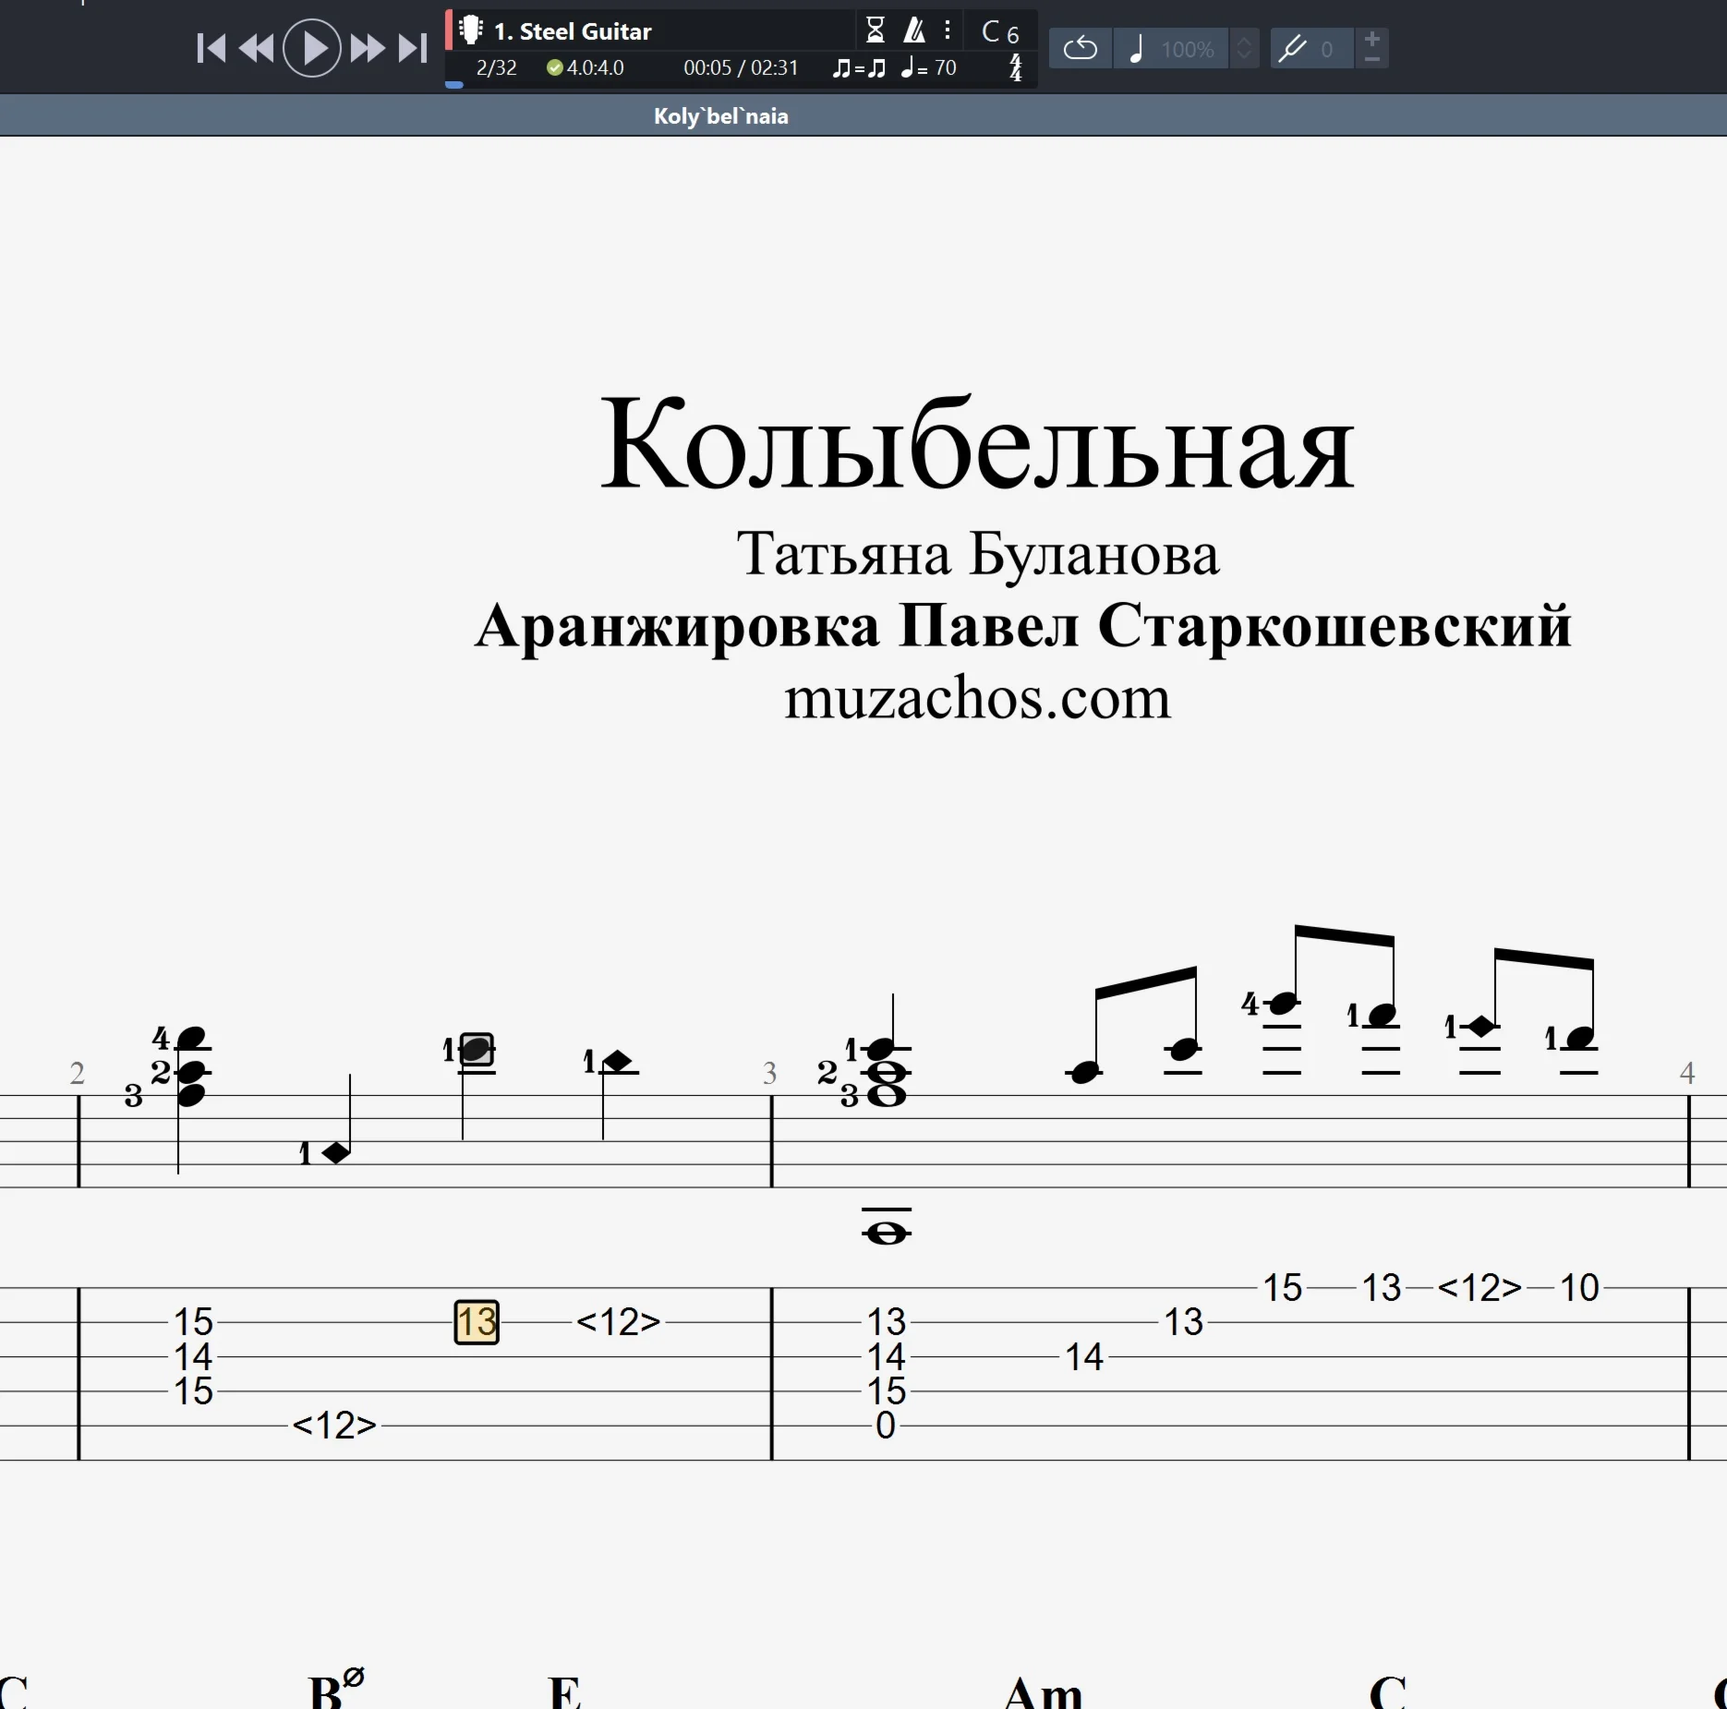This screenshot has width=1727, height=1709.
Task: Open the C6 tuning display
Action: pyautogui.click(x=1000, y=32)
